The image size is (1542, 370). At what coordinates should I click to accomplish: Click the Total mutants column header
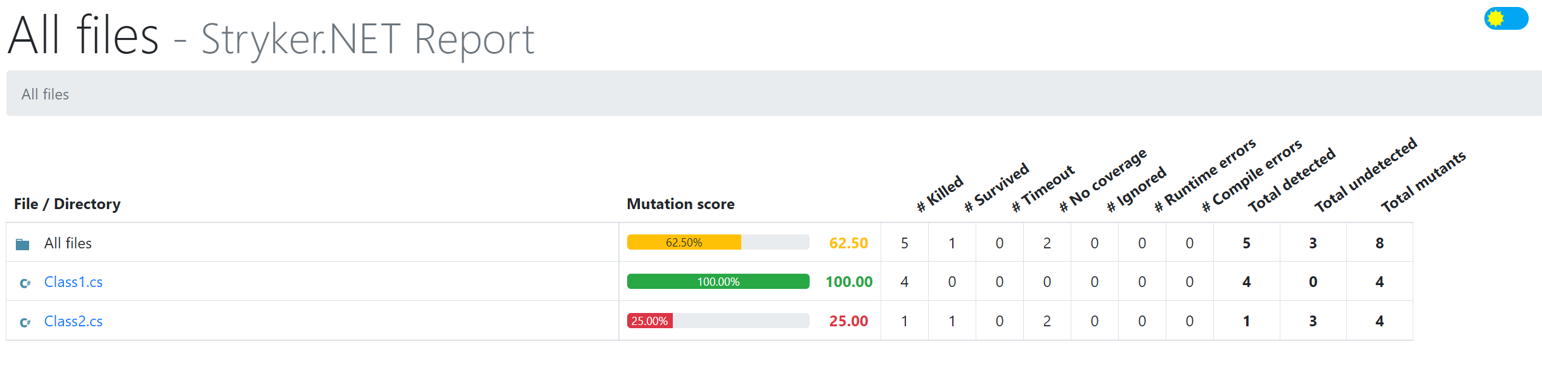tap(1424, 181)
